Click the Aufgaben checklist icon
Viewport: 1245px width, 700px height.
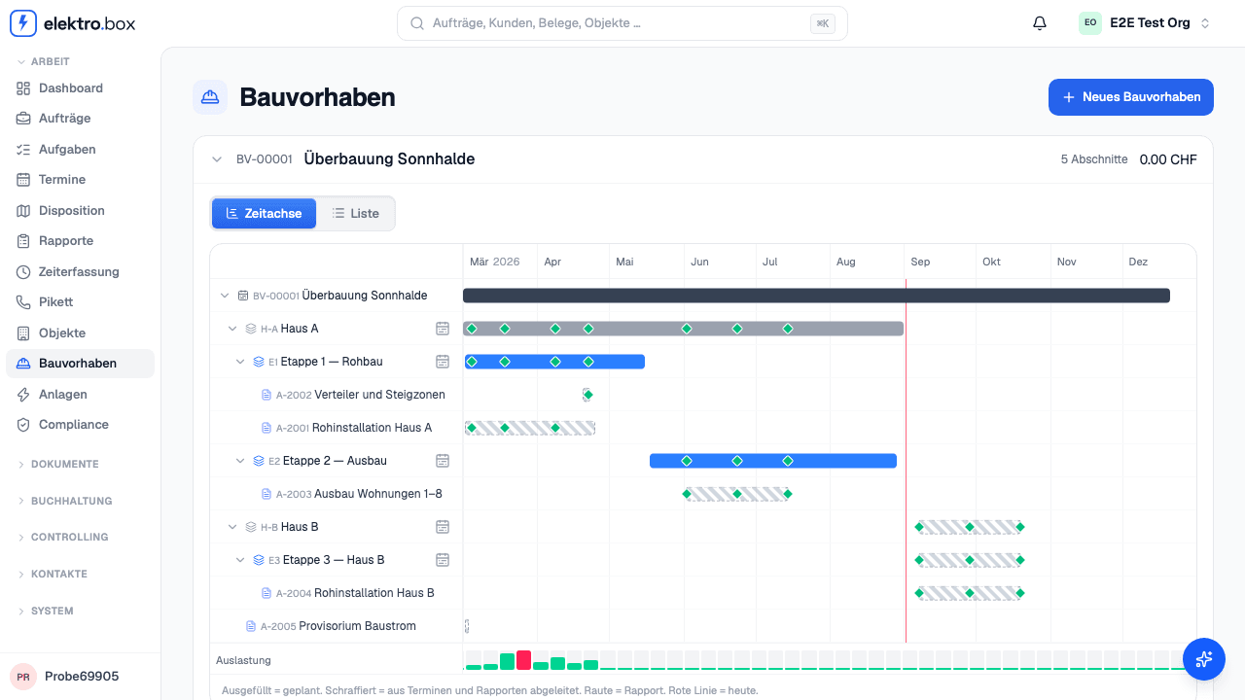(x=23, y=150)
